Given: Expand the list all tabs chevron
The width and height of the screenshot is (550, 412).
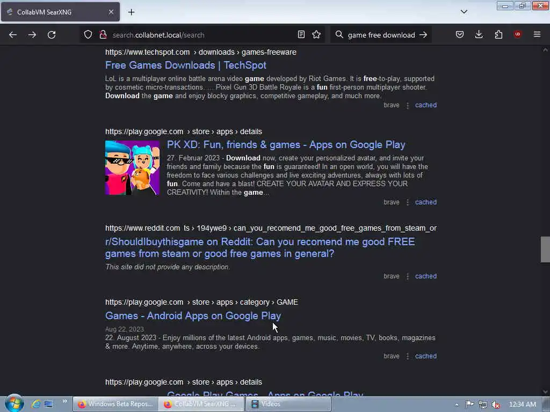Looking at the screenshot, I should pyautogui.click(x=464, y=12).
